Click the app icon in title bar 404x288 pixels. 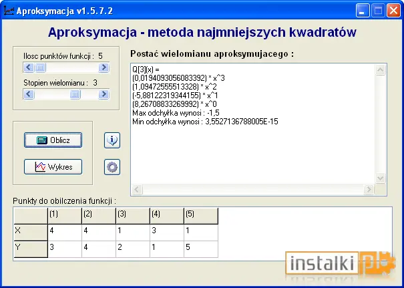[9, 11]
